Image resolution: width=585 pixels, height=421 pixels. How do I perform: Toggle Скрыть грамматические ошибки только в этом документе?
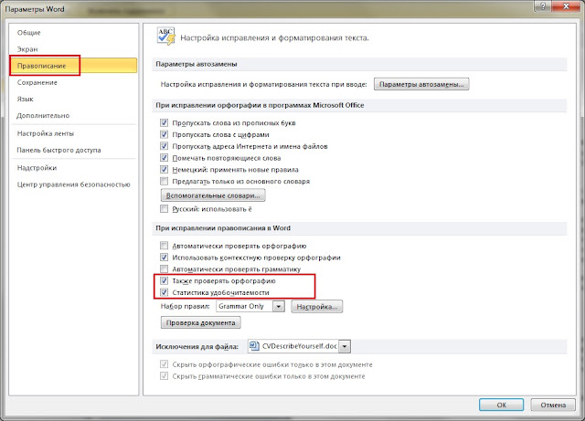pyautogui.click(x=164, y=376)
